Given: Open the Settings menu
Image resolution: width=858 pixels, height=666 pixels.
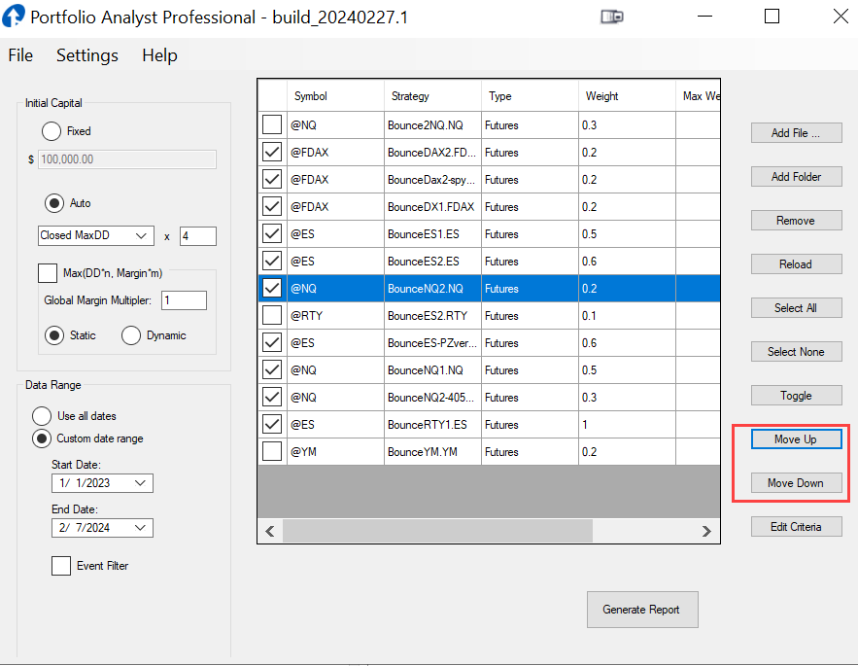Looking at the screenshot, I should [87, 55].
